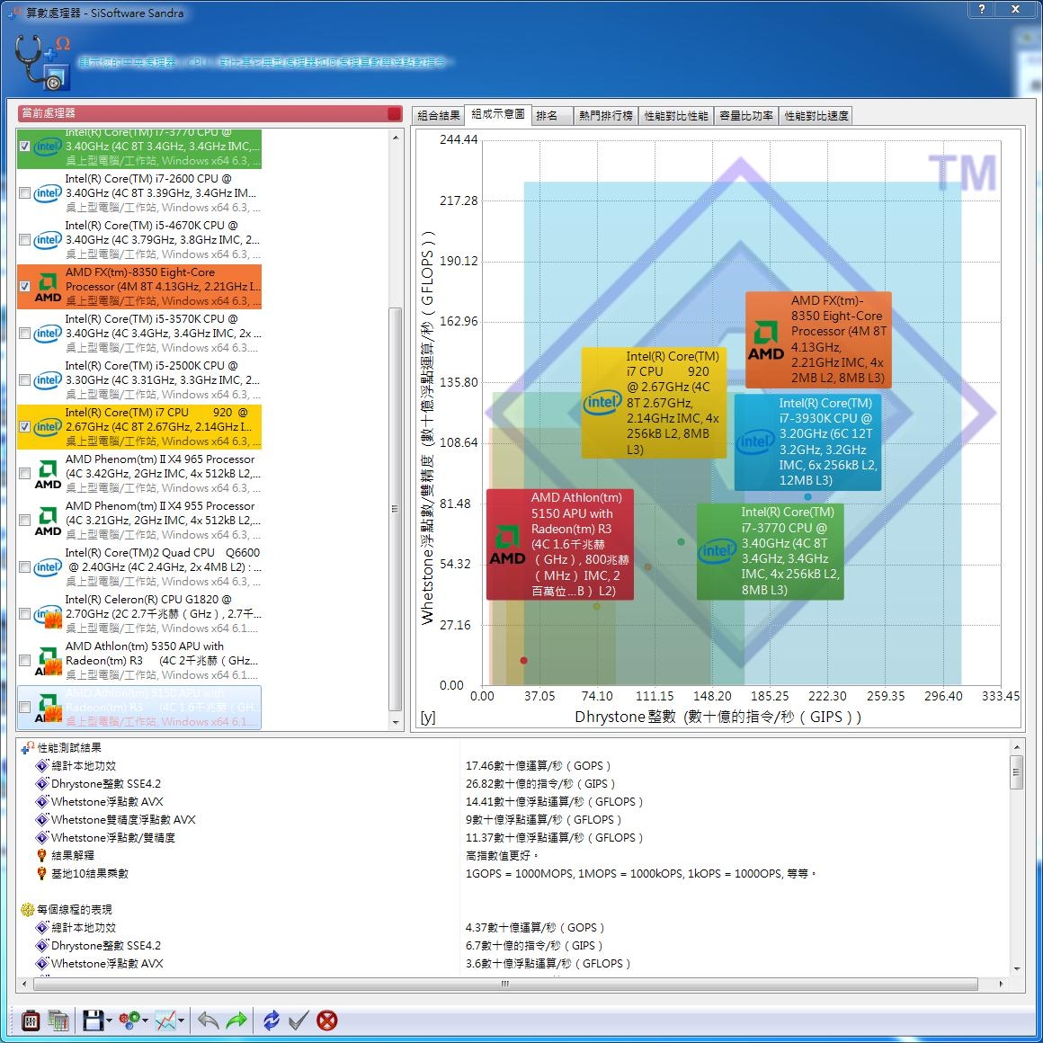Screen dimensions: 1043x1043
Task: Click AMD logo of Phenom II X4 965 entry
Action: coord(48,474)
